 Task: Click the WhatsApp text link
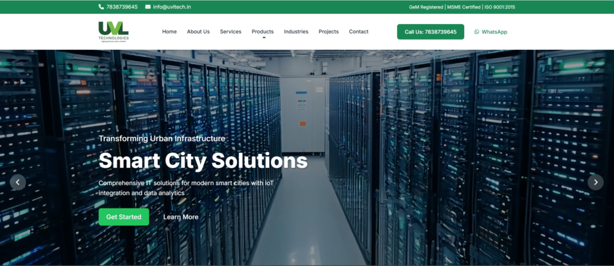(494, 32)
